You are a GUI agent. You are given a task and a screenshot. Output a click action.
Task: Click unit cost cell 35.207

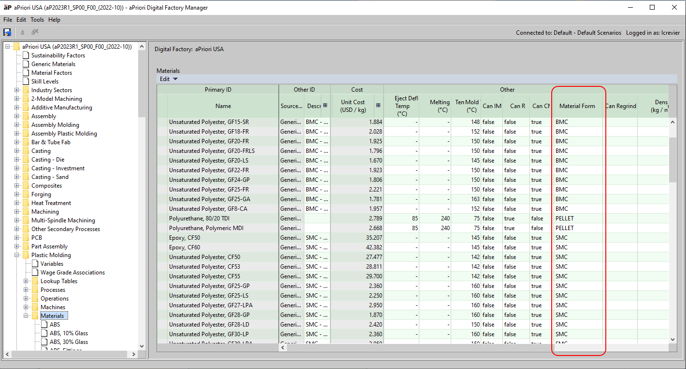tap(357, 238)
